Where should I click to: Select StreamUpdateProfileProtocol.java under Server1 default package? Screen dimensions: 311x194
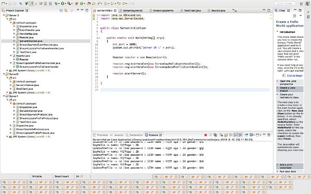[39, 118]
